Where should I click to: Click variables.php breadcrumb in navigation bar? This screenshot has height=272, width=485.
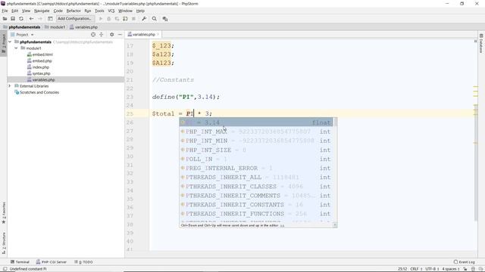pyautogui.click(x=83, y=27)
